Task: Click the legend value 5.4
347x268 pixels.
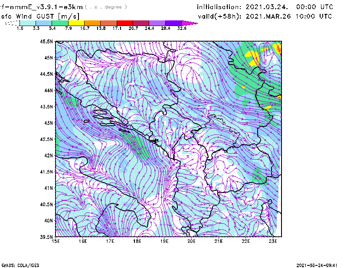Action: [52, 28]
